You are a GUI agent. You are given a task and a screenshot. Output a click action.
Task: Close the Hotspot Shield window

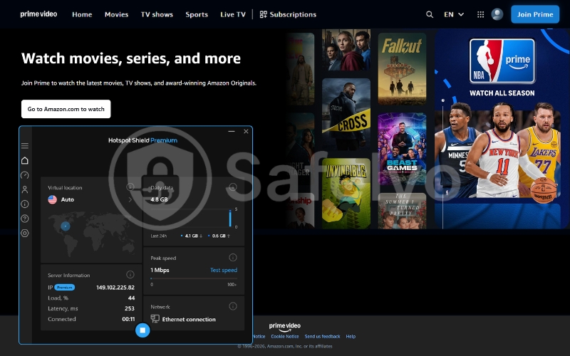pyautogui.click(x=246, y=131)
